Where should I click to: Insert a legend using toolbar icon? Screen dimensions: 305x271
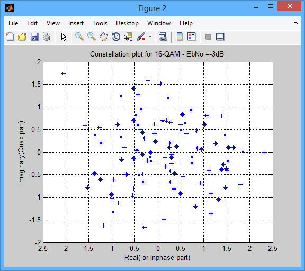[191, 36]
